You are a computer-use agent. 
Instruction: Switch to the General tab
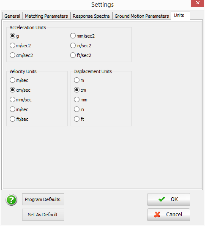12,16
